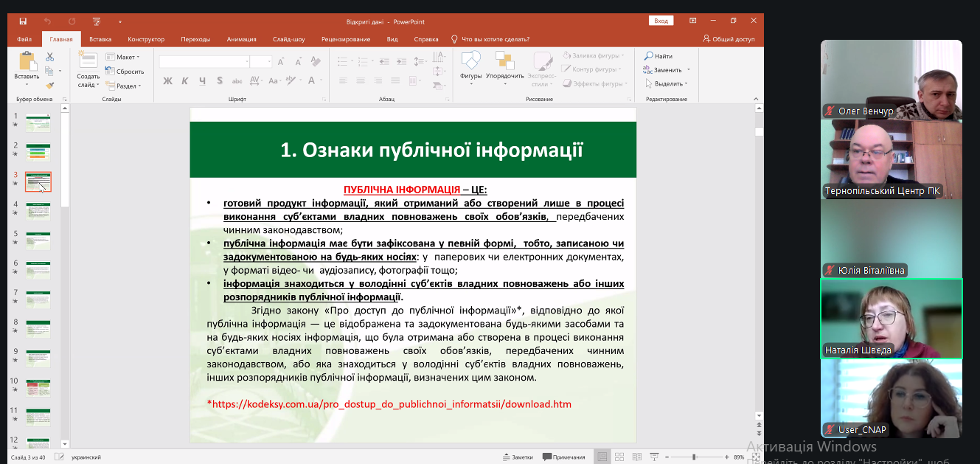This screenshot has width=980, height=464.
Task: Expand the Макет layout dropdown
Action: [122, 57]
